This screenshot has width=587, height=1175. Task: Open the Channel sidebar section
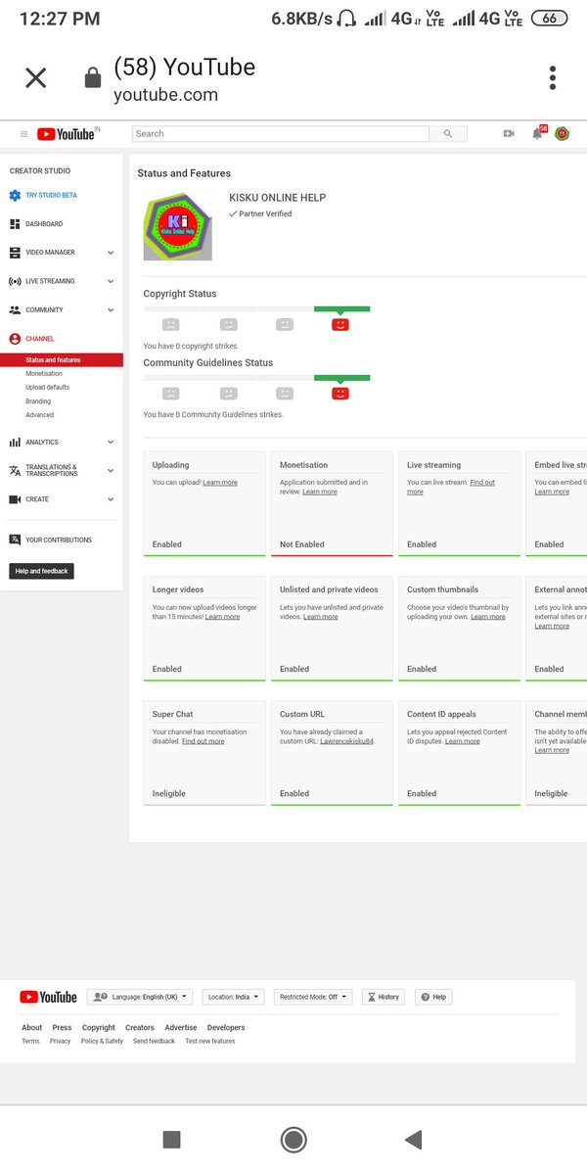click(32, 339)
